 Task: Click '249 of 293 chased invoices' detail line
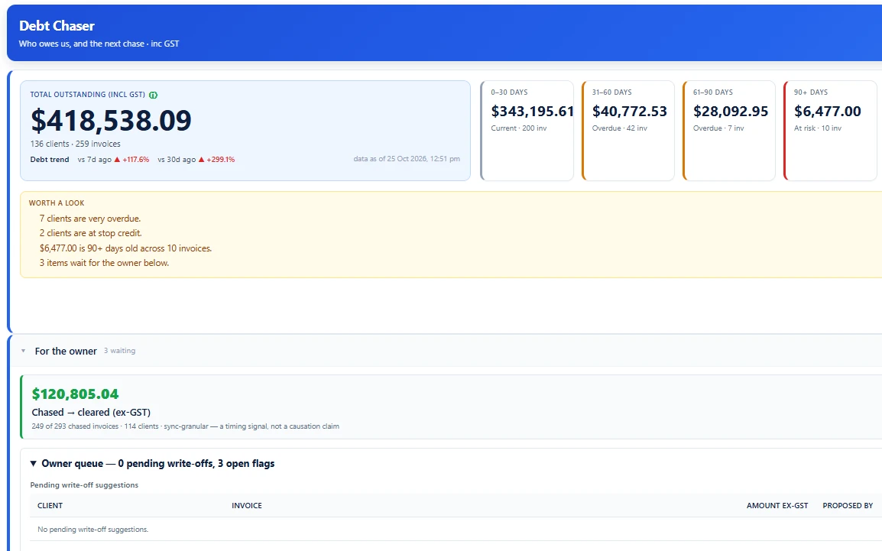click(x=186, y=426)
